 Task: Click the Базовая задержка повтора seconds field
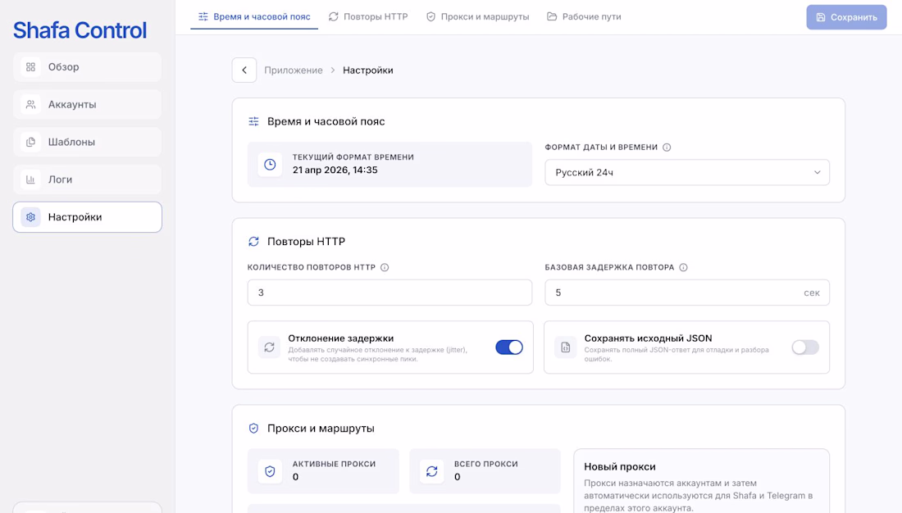(687, 293)
